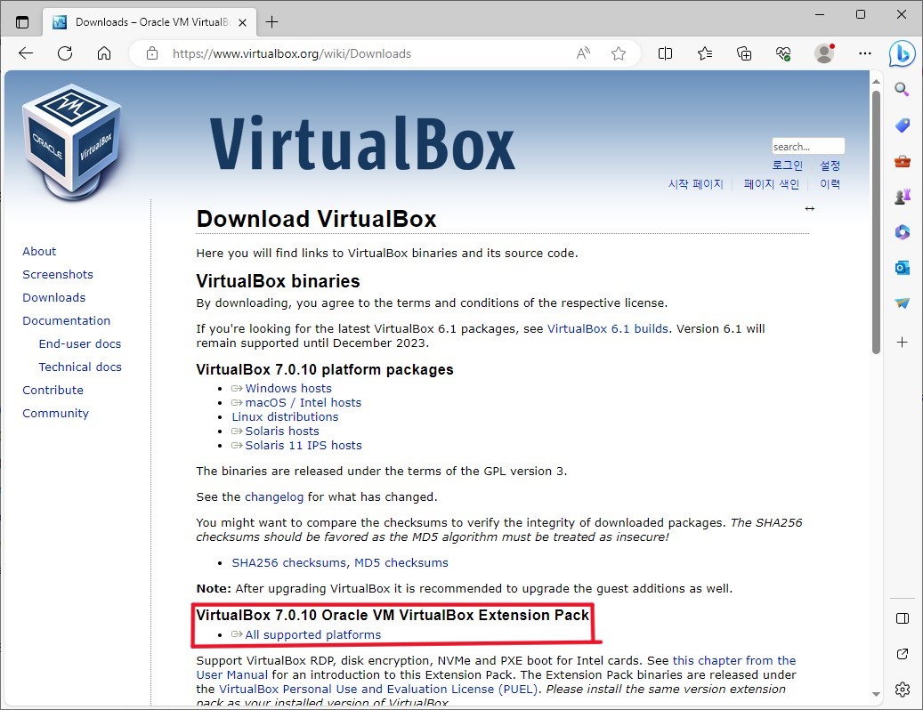Click the scrollbar down arrow

point(876,694)
